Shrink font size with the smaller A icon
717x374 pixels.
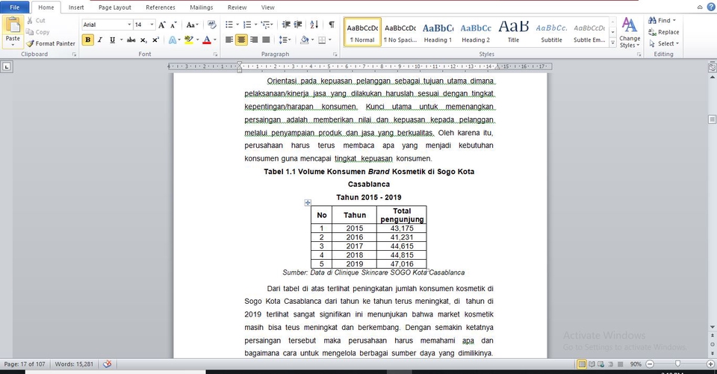click(x=173, y=25)
